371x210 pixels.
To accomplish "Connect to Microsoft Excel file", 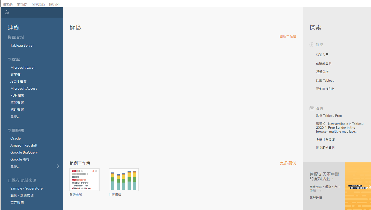I will (22, 67).
